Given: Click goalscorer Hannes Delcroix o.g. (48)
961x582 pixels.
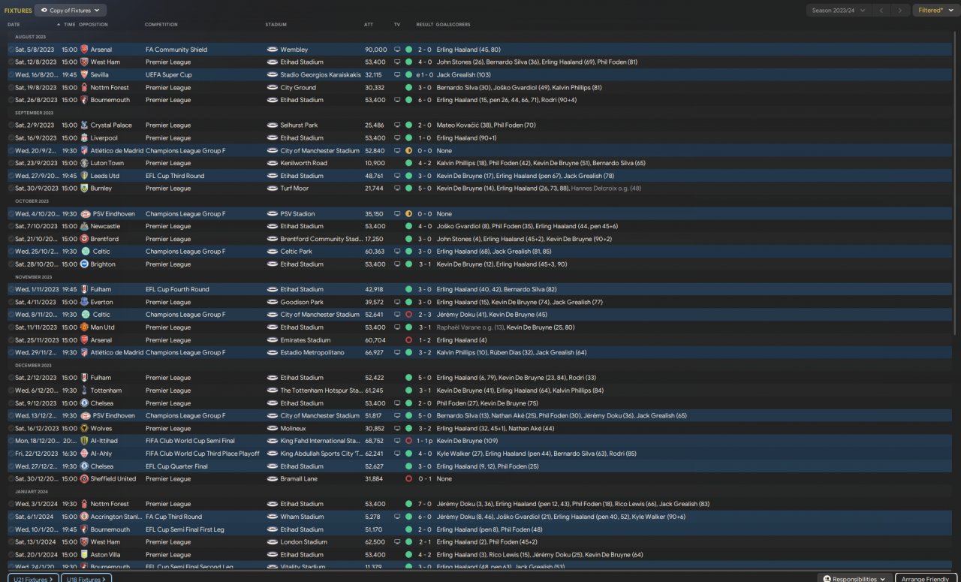Looking at the screenshot, I should tap(606, 188).
